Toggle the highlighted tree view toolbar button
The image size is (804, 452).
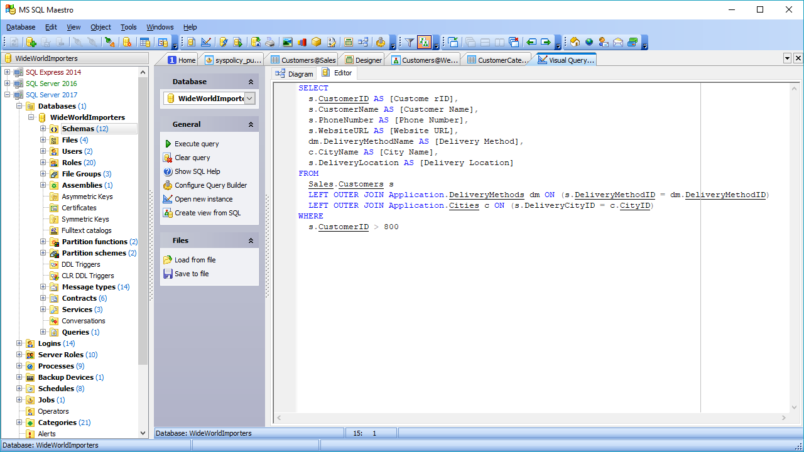pos(424,42)
